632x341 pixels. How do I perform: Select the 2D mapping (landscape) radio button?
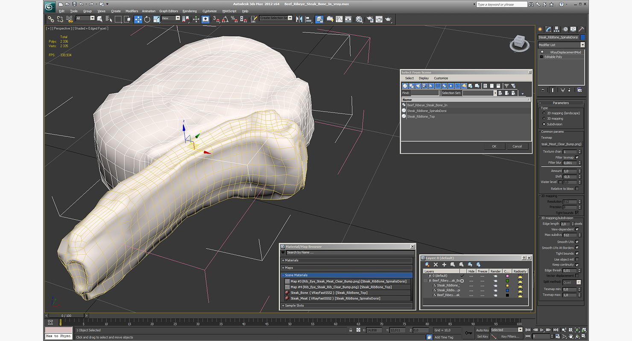(544, 113)
